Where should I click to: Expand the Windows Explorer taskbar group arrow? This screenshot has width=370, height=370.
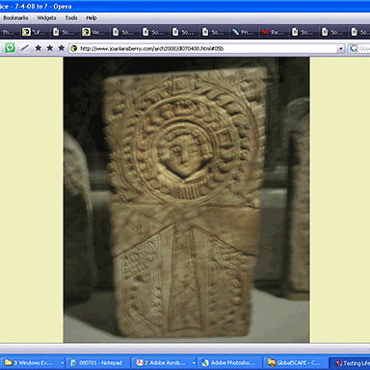tap(62, 363)
